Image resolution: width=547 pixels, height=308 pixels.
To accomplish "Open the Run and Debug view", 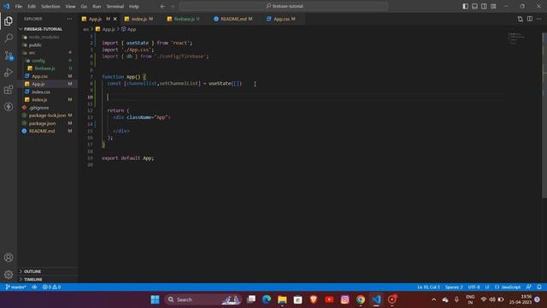I will pos(9,72).
